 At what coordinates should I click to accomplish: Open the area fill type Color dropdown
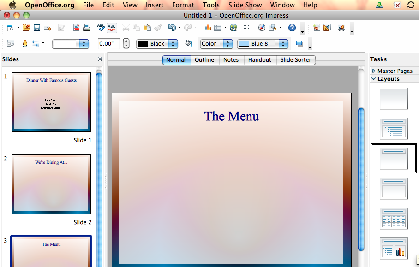coord(216,44)
